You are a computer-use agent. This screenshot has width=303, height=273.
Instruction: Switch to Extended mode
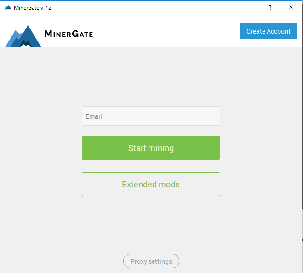pos(151,184)
